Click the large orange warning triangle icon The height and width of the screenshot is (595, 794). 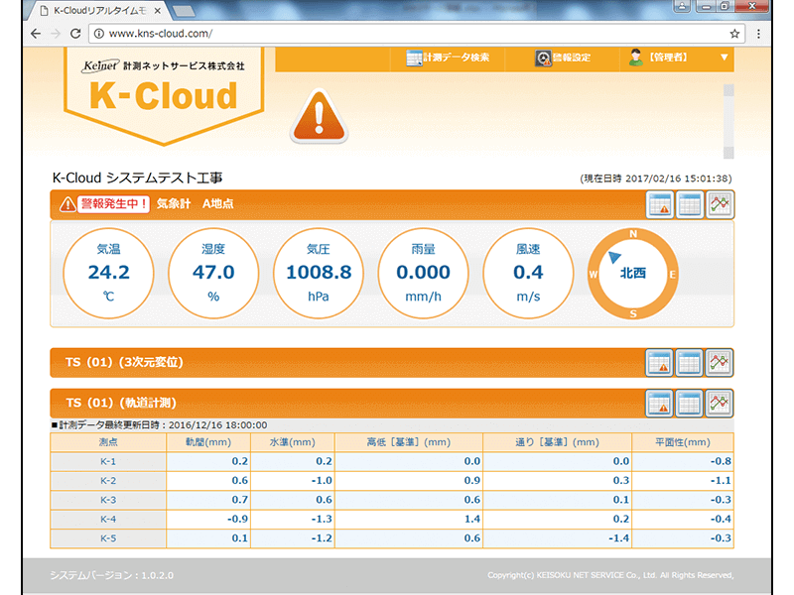coord(319,116)
